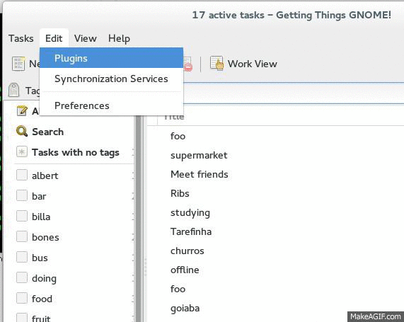Click the All tasks notepad icon
The image size is (404, 322).
(22, 111)
